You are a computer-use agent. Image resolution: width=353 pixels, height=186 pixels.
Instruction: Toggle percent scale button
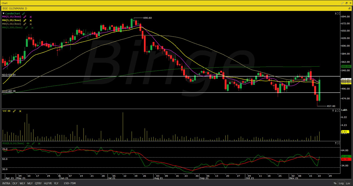click(x=335, y=184)
